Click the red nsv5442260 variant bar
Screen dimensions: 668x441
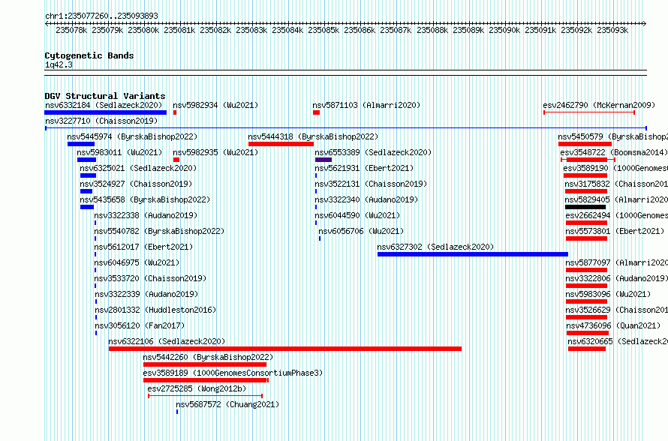tap(205, 364)
